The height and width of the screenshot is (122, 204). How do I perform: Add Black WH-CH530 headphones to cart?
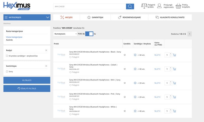tap(174, 55)
